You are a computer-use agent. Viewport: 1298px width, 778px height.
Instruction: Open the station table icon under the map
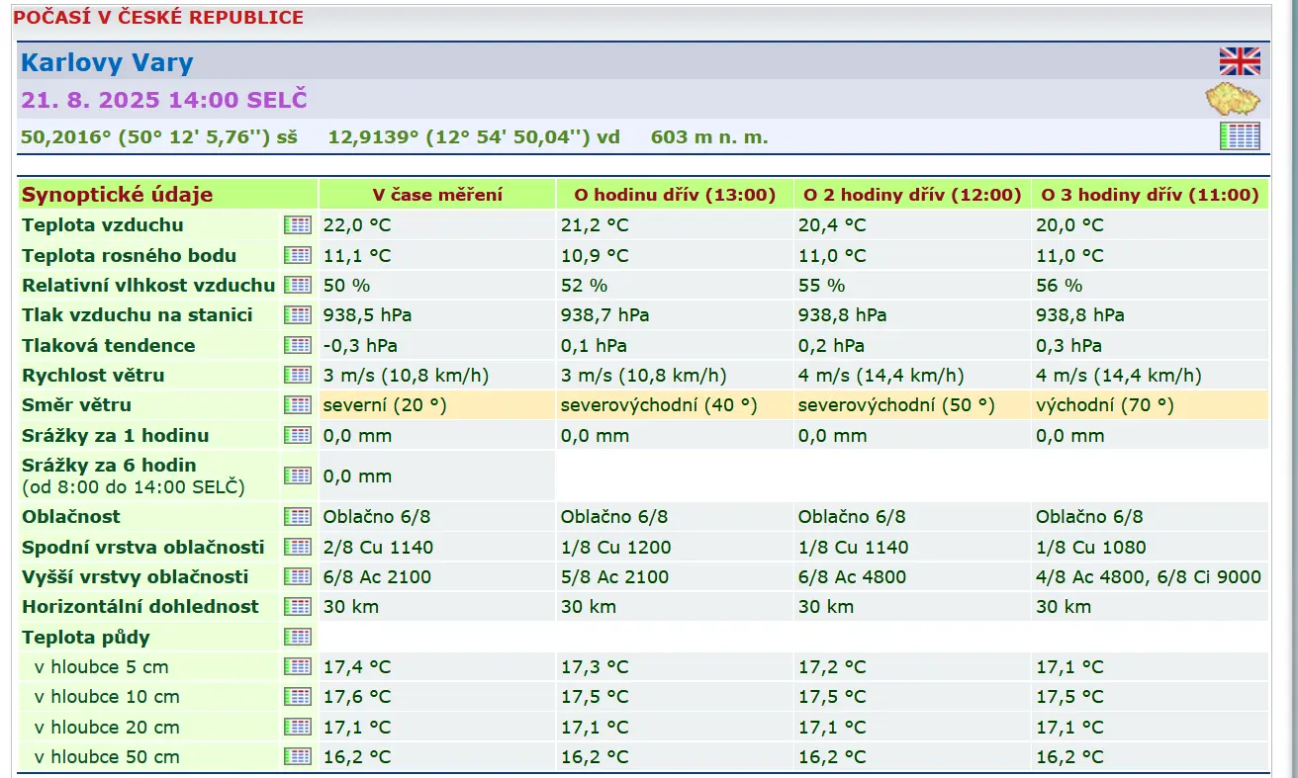[x=1239, y=136]
